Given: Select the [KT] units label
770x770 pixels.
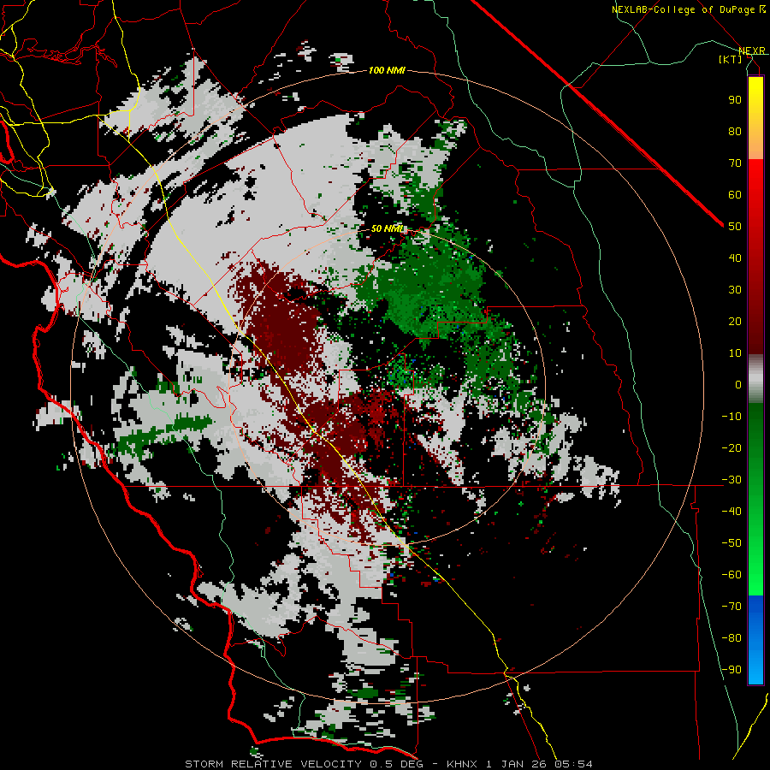Looking at the screenshot, I should pyautogui.click(x=731, y=59).
